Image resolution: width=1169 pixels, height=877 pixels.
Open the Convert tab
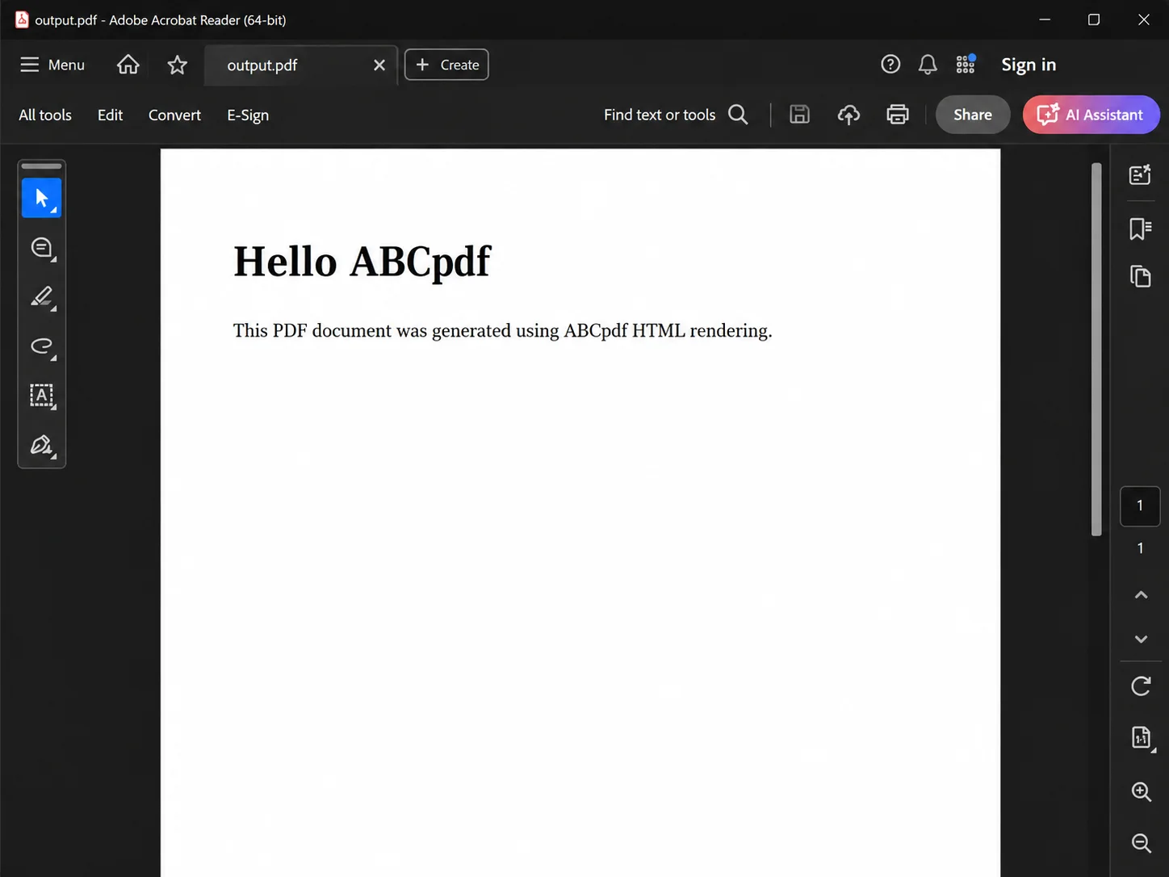click(174, 115)
